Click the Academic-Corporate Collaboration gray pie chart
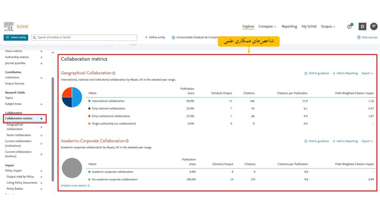Viewport: 380px width, 214px height. point(72,168)
